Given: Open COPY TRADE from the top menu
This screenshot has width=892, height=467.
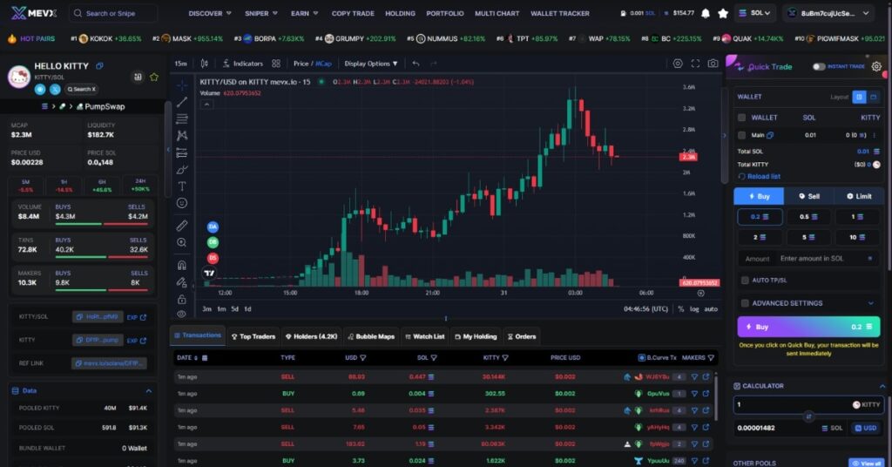Looking at the screenshot, I should coord(353,13).
